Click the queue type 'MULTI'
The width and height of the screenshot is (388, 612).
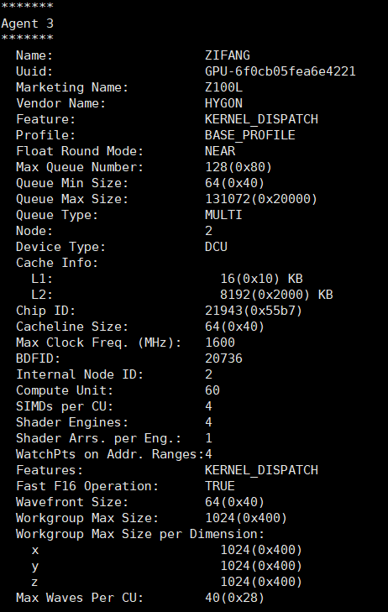point(223,215)
